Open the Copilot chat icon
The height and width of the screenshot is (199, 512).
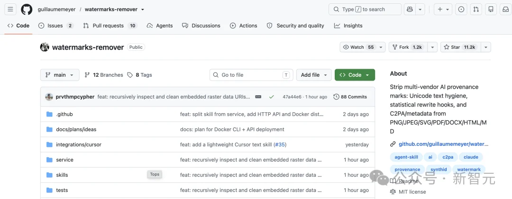[410, 9]
